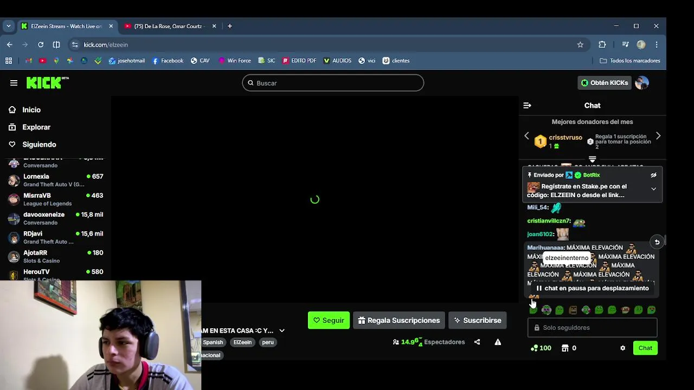Open Chrome three-dot menu
The height and width of the screenshot is (390, 694).
pos(657,44)
